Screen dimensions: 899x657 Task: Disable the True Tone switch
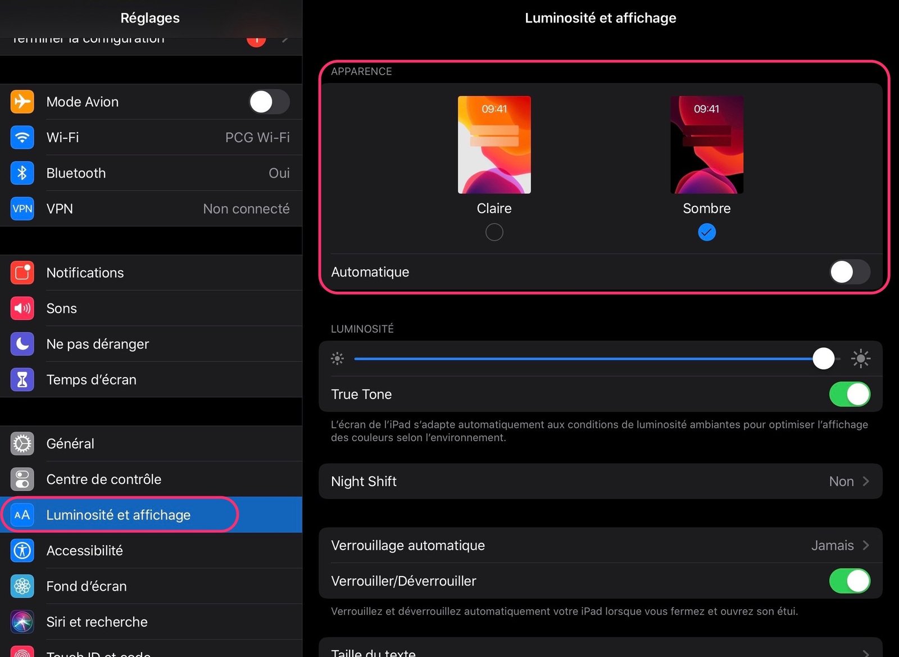(850, 394)
